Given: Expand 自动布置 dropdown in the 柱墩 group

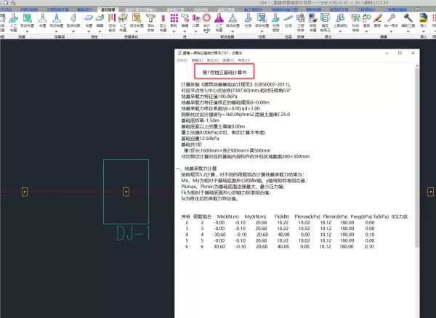Looking at the screenshot, I should coord(262,31).
